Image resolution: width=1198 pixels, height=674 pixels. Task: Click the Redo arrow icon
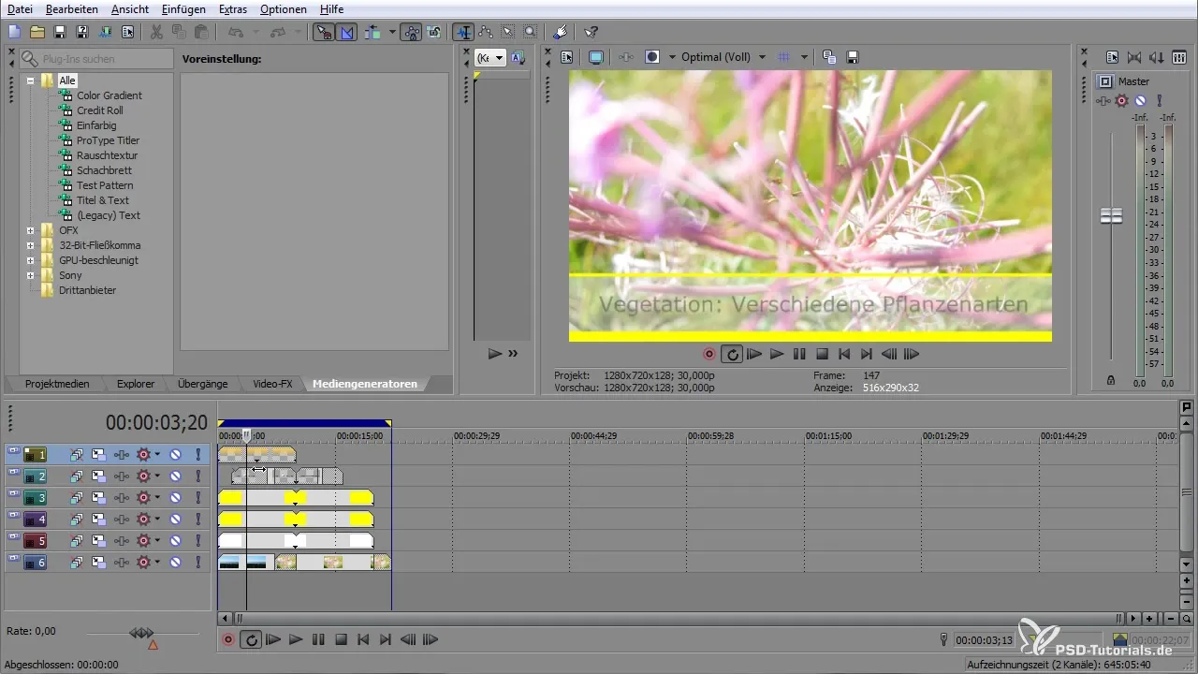coord(277,32)
